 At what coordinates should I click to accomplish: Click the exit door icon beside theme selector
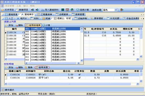(122, 10)
